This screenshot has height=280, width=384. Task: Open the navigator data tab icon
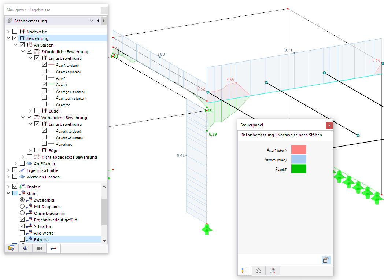click(x=11, y=248)
